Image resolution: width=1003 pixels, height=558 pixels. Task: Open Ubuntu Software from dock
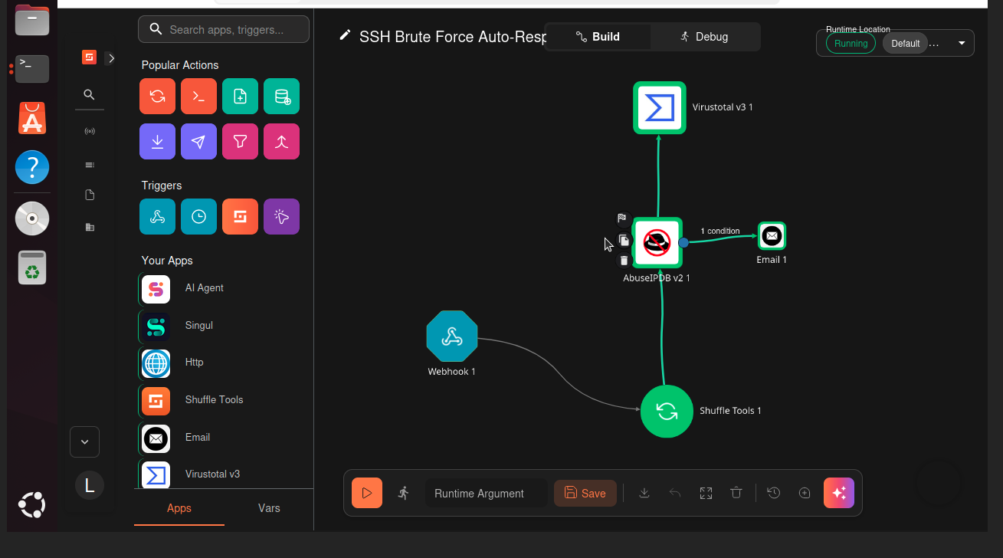pos(32,118)
